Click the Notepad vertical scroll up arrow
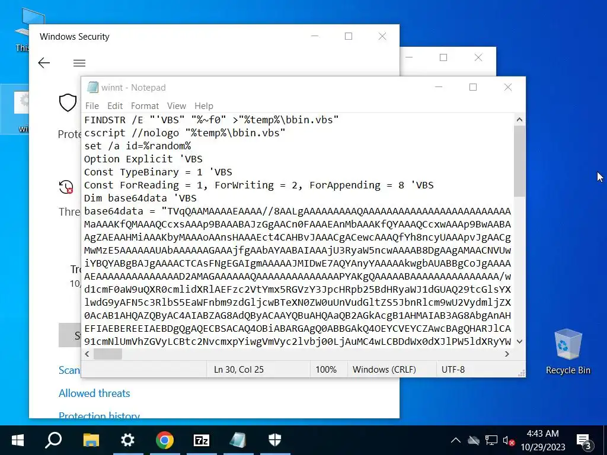Viewport: 607px width, 455px height. [519, 120]
